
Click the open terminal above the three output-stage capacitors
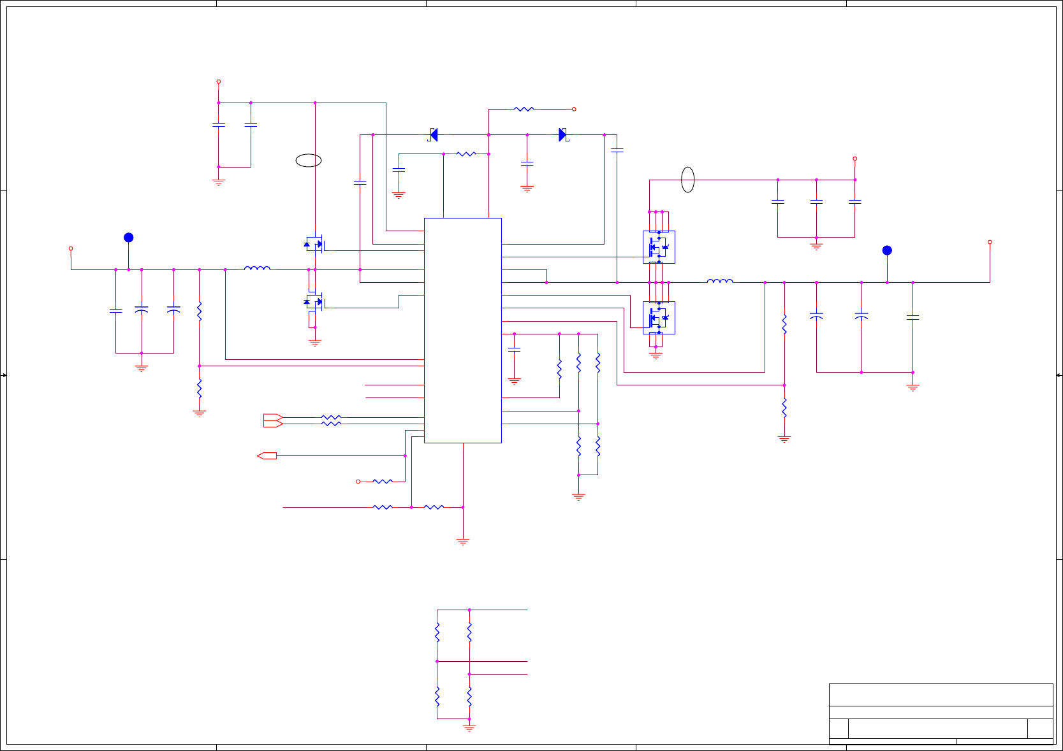855,159
